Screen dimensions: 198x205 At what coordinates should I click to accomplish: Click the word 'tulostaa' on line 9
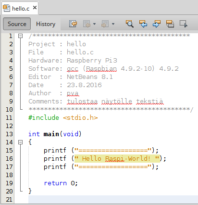pos(82,102)
